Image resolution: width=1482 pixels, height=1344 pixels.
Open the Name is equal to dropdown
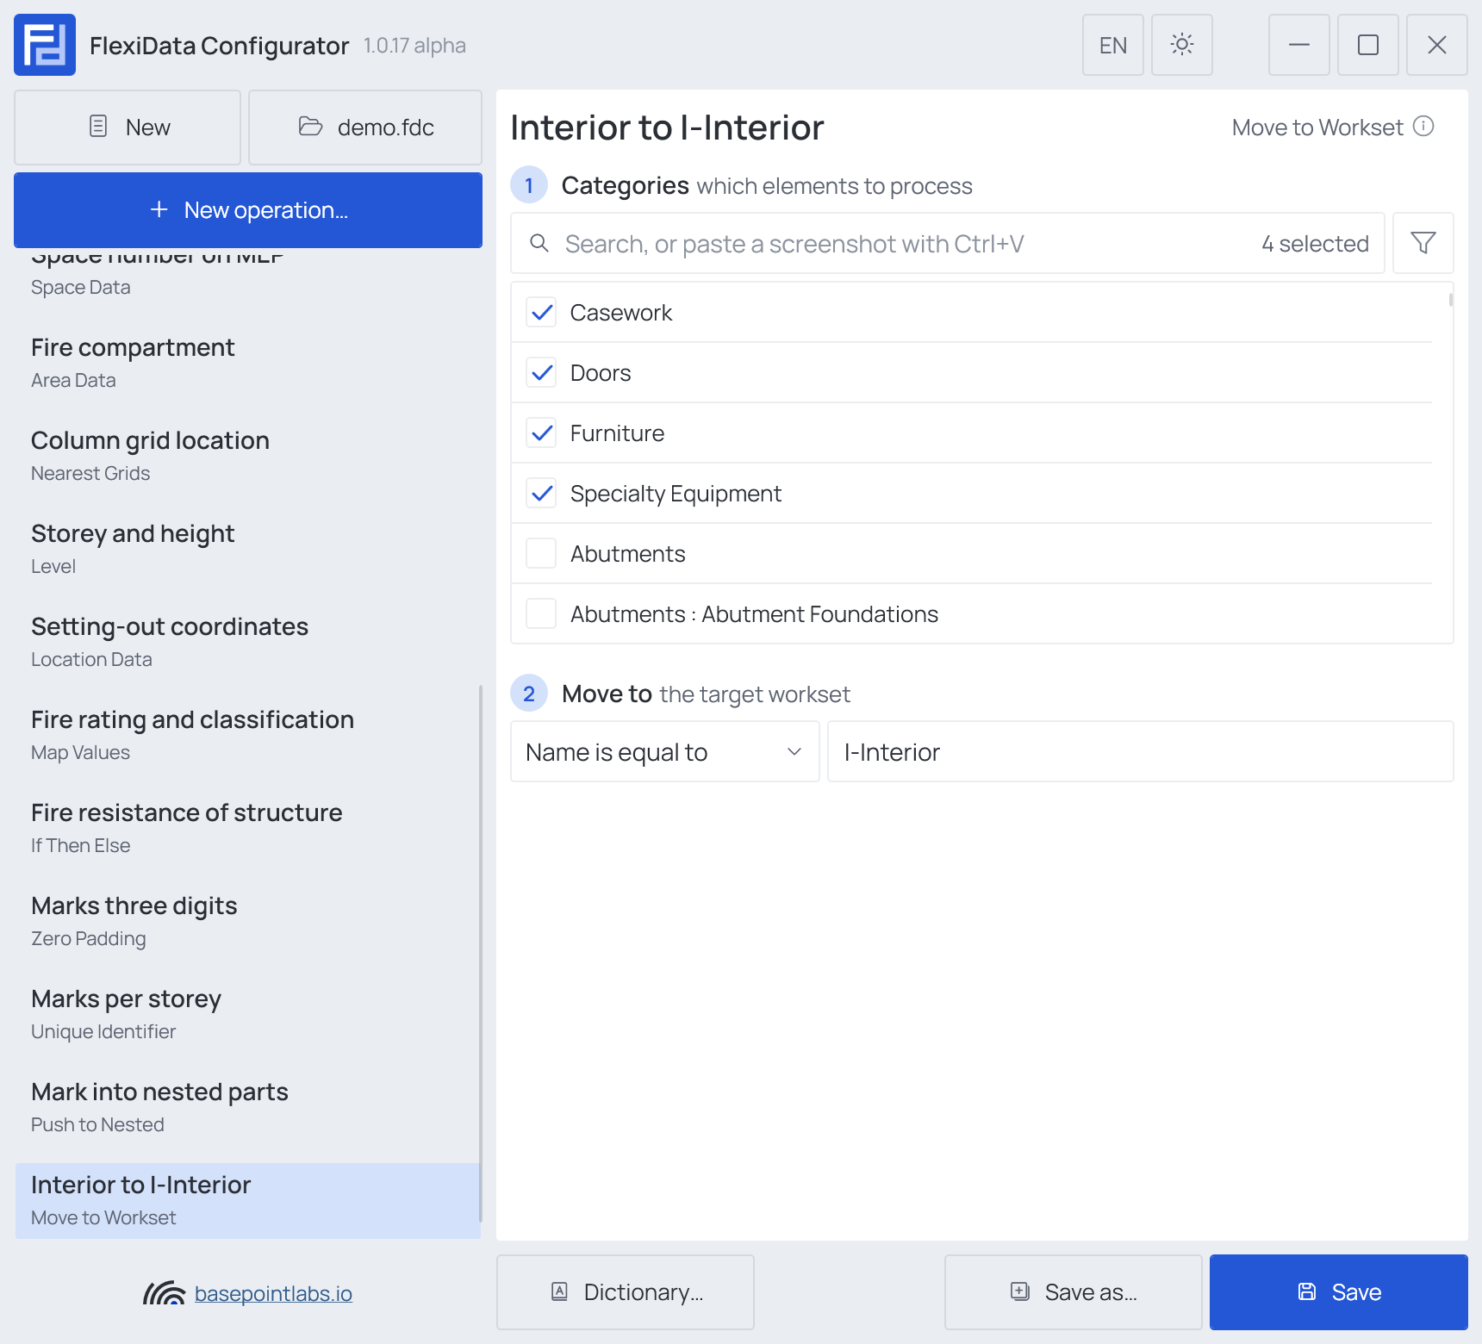click(x=665, y=751)
